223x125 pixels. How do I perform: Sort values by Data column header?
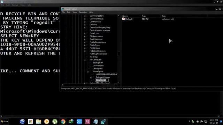[x=163, y=16]
